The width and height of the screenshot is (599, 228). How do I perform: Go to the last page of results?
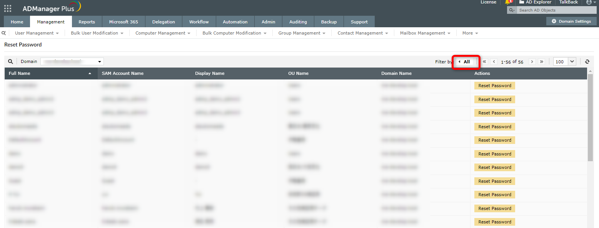tap(542, 61)
